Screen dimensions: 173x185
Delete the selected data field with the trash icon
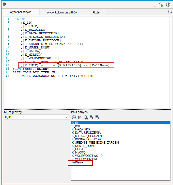(80, 117)
